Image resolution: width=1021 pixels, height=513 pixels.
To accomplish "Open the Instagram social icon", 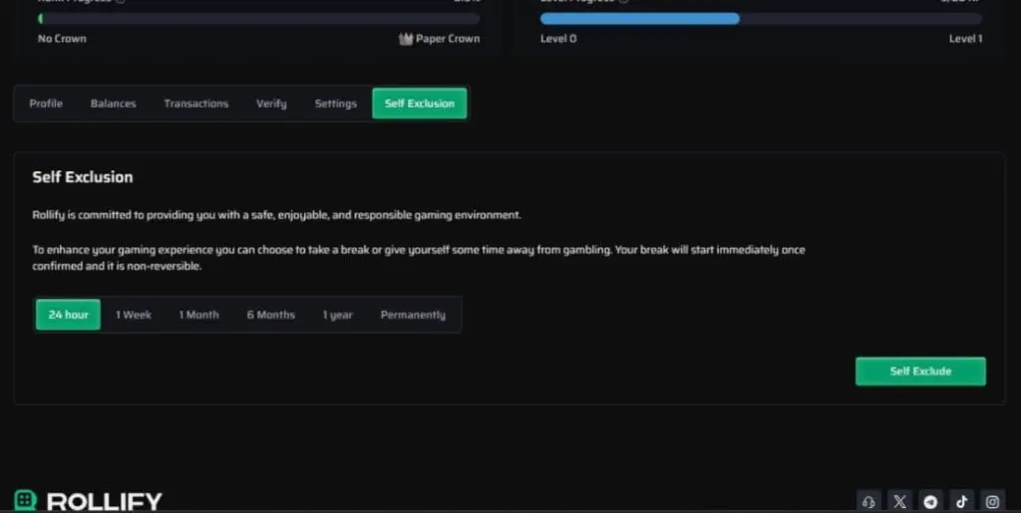I will pos(992,501).
